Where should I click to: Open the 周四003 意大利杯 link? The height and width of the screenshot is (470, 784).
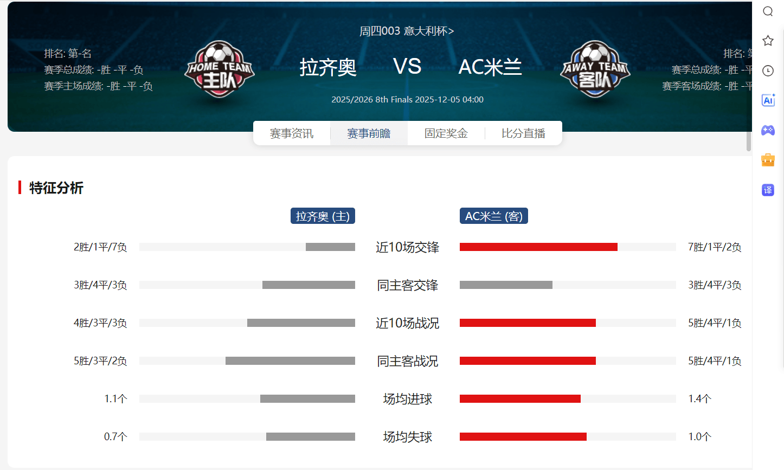coord(407,31)
